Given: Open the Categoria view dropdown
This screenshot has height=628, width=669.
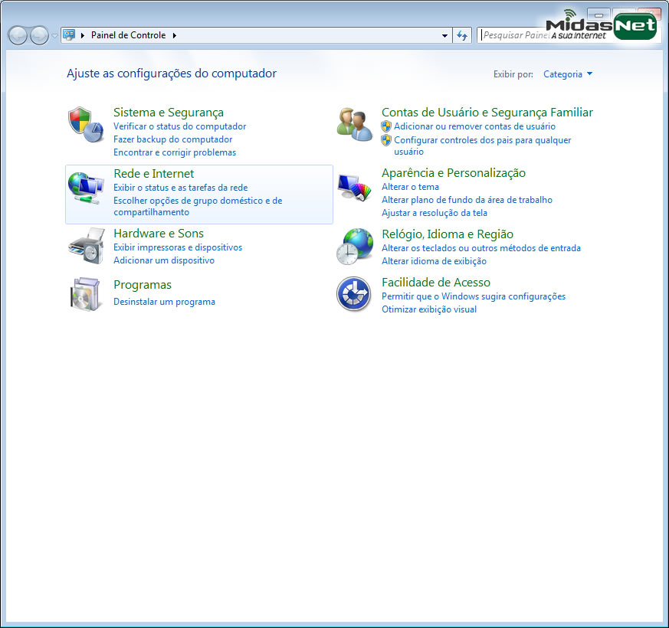Looking at the screenshot, I should [567, 74].
